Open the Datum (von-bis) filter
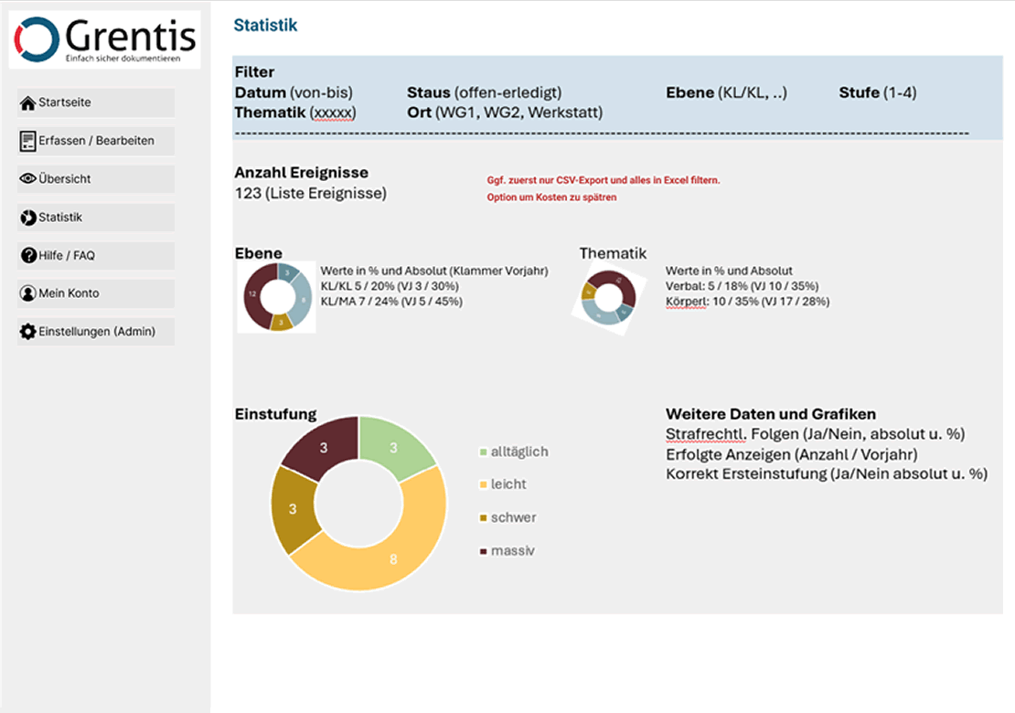The width and height of the screenshot is (1015, 713). coord(294,93)
